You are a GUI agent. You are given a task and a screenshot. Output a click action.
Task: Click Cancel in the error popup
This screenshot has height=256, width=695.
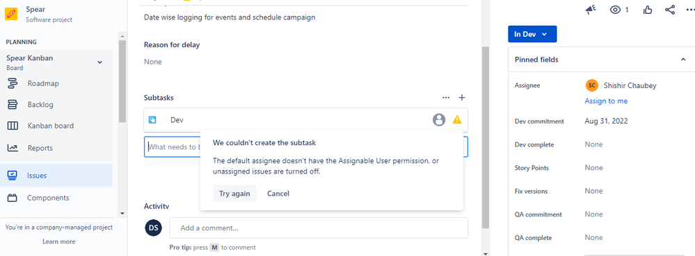(278, 194)
